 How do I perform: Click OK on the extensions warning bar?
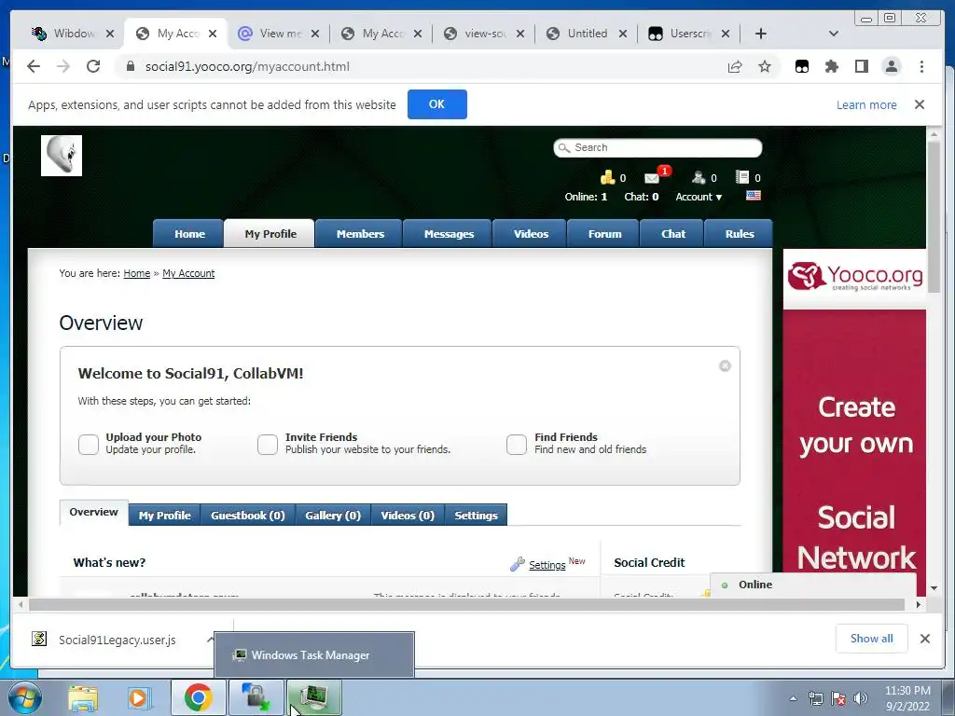436,104
